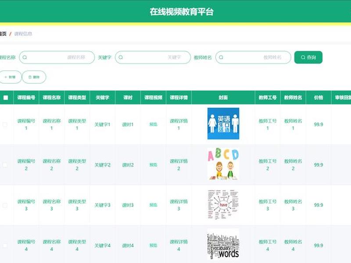Check the row checkbox for 课程编号3
351x263 pixels.
[x=5, y=205]
